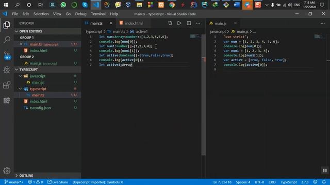Image resolution: width=330 pixels, height=185 pixels.
Task: Split the editor to the right
Action: 189,23
